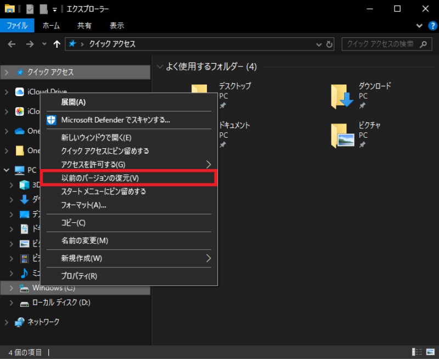Select PC in the navigation pane
This screenshot has width=439, height=359.
click(32, 170)
